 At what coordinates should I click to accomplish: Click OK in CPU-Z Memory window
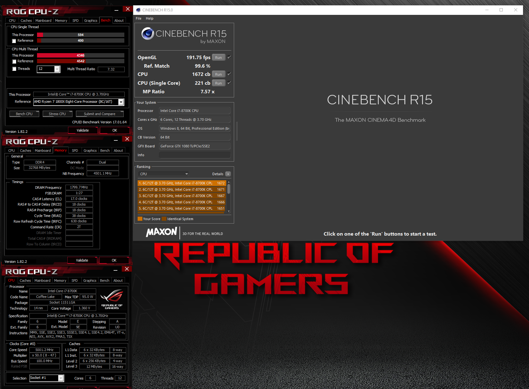114,260
